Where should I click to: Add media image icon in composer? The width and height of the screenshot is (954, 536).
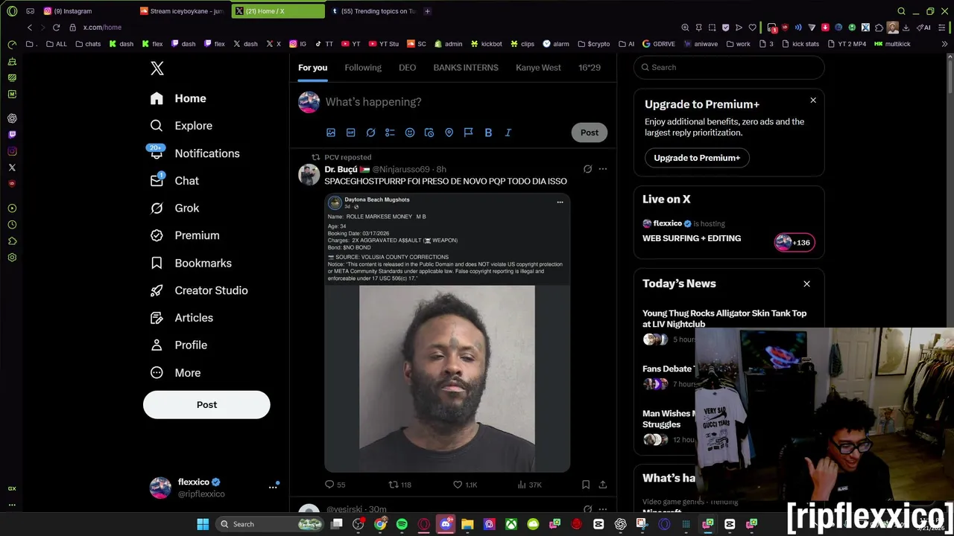point(331,133)
